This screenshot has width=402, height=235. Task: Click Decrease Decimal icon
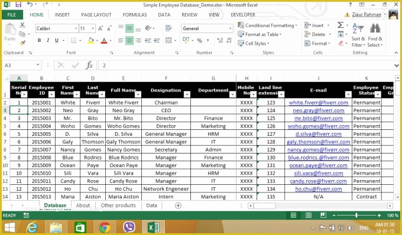pos(229,40)
